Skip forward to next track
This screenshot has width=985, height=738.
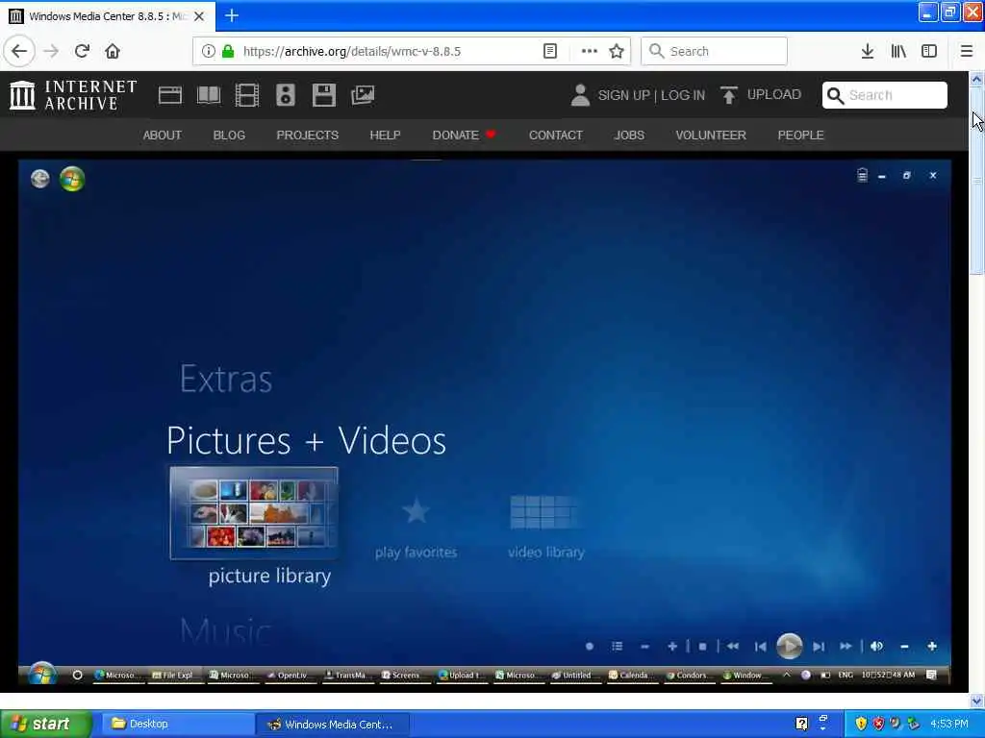(x=819, y=646)
